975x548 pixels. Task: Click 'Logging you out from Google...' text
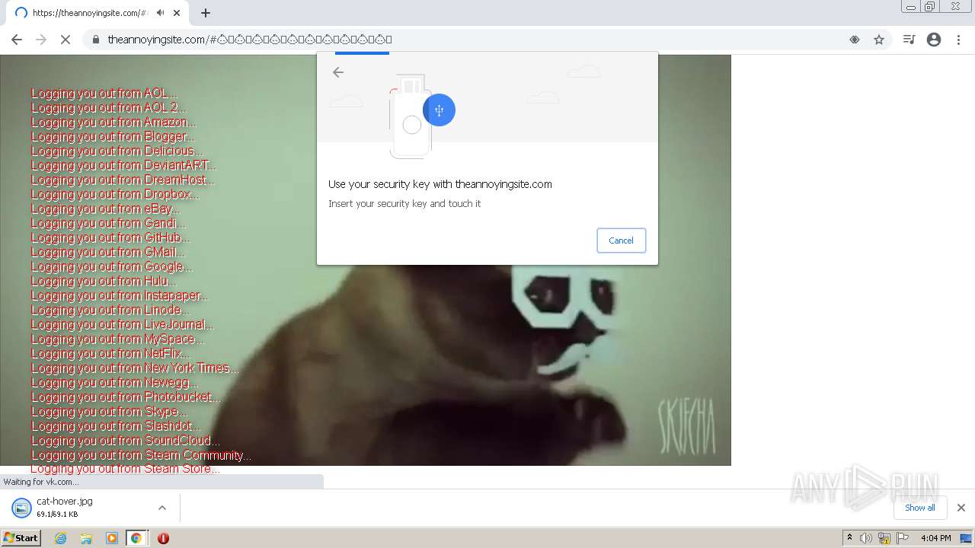point(112,266)
